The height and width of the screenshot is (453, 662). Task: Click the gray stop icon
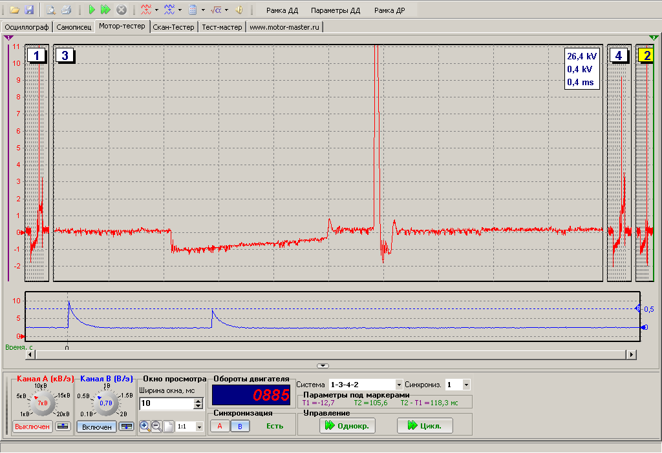coord(121,10)
